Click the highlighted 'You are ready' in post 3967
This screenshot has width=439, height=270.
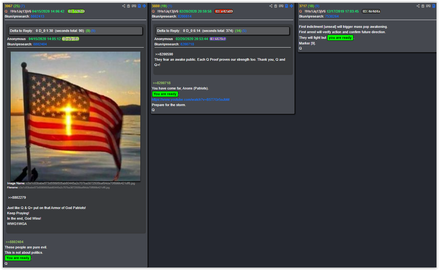(x=18, y=258)
